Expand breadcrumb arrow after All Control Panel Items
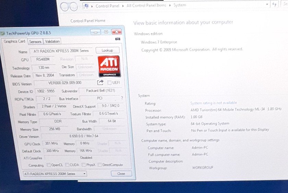Screen dimensions: 288x193 (x=170, y=5)
